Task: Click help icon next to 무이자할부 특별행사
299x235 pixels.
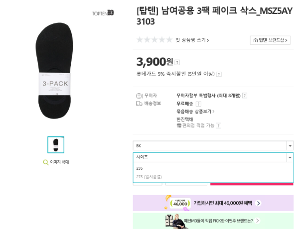Action: [245, 96]
